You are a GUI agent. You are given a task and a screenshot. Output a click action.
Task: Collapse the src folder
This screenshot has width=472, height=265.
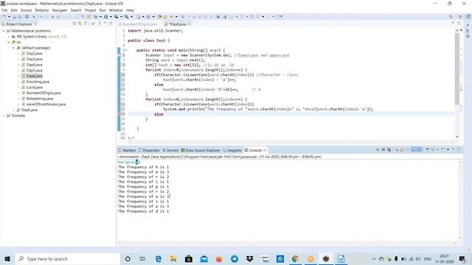pos(9,43)
